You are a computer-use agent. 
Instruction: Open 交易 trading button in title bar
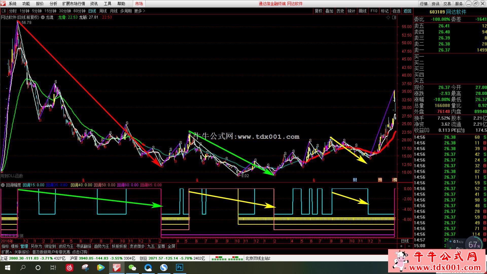[x=447, y=4]
